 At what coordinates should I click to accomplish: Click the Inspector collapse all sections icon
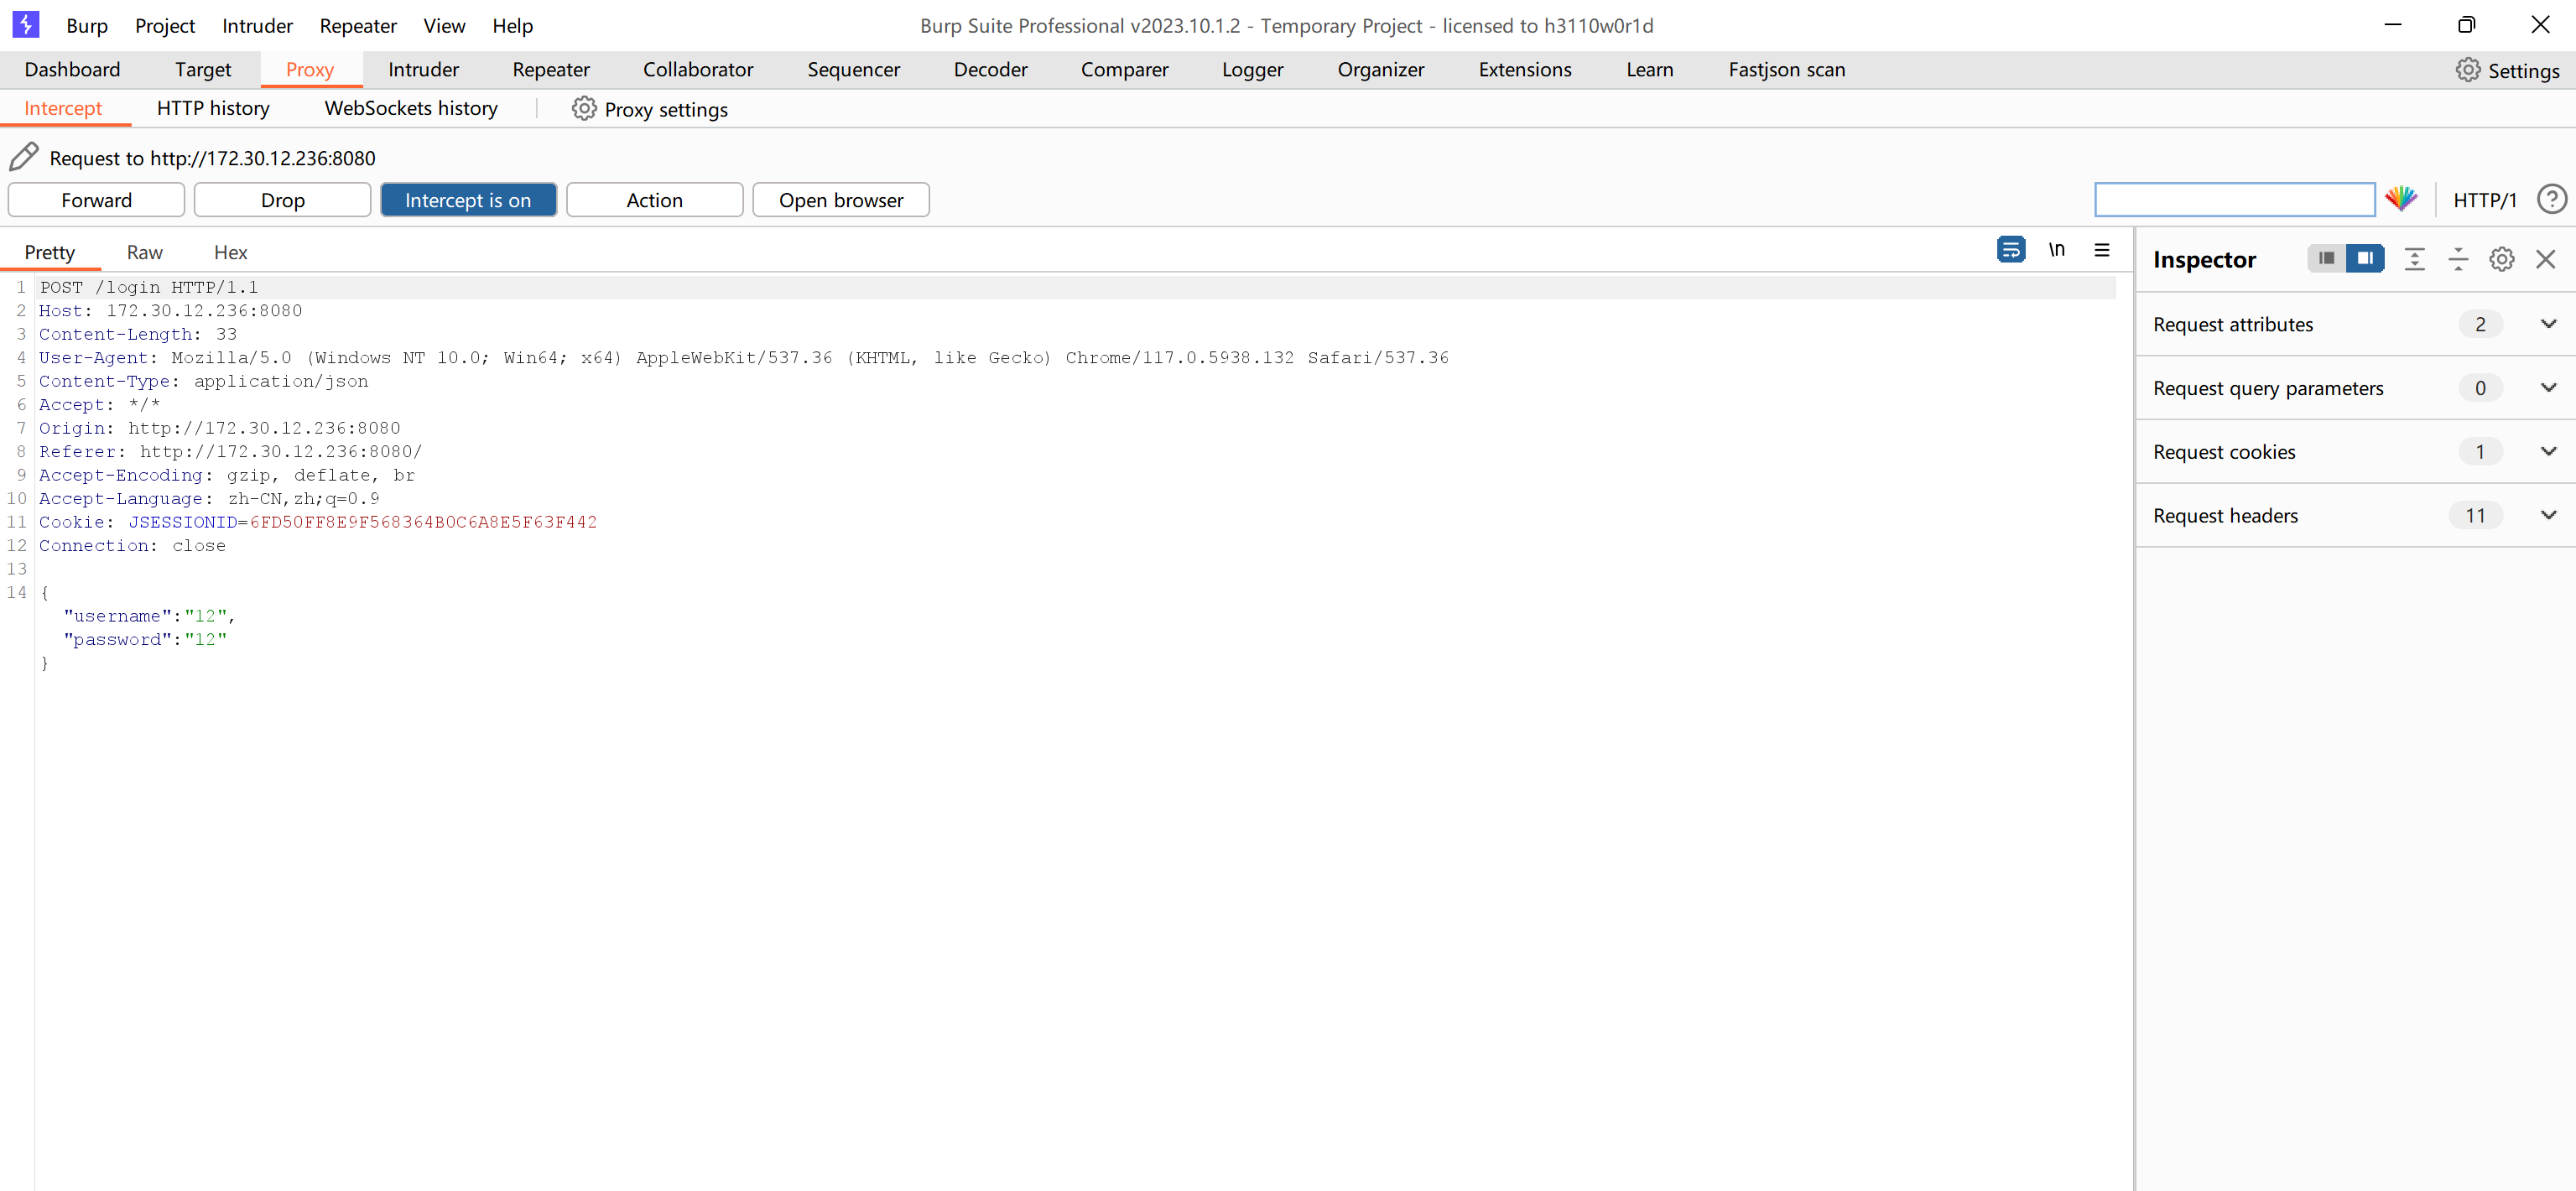coord(2458,260)
